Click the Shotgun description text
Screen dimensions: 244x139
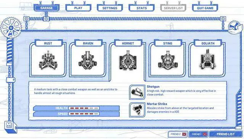(181, 93)
